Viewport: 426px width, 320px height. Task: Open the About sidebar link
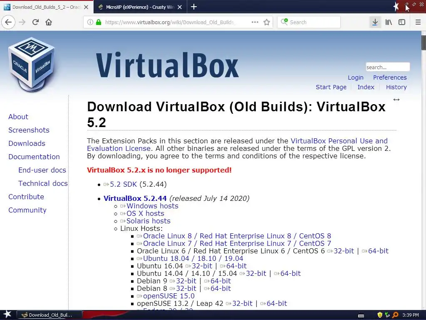[18, 117]
